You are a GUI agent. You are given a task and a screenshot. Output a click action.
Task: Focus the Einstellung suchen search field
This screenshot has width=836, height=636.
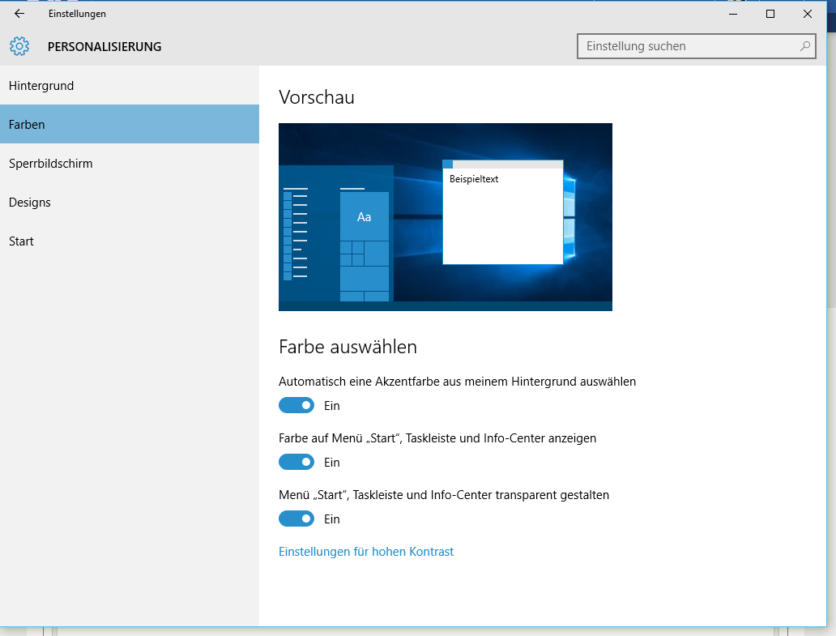pos(697,46)
